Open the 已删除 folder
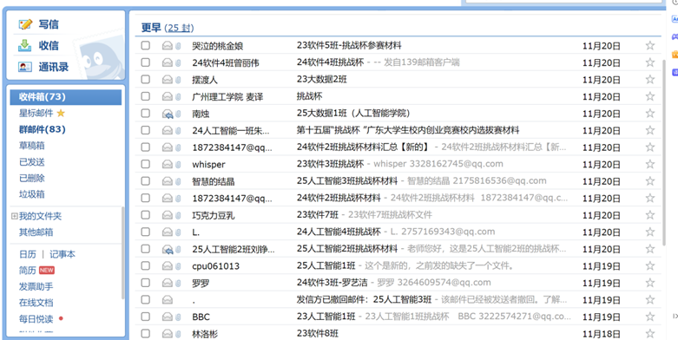The width and height of the screenshot is (678, 340). pyautogui.click(x=32, y=178)
